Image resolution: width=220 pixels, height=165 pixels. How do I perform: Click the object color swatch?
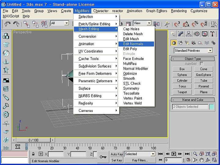(x=211, y=107)
